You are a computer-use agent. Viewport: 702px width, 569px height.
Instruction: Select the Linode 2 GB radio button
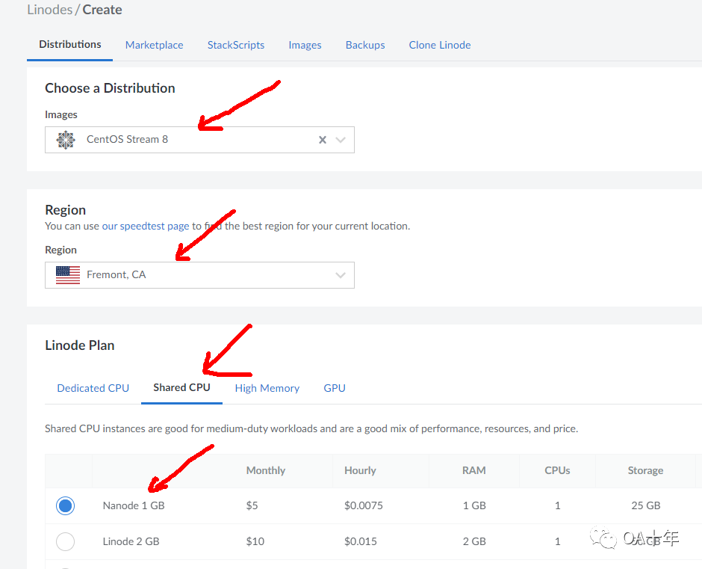click(66, 541)
